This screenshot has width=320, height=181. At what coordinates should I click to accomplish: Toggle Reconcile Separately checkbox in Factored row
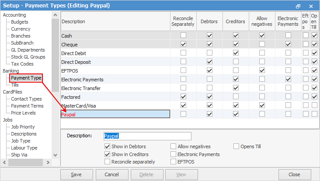[x=183, y=97]
